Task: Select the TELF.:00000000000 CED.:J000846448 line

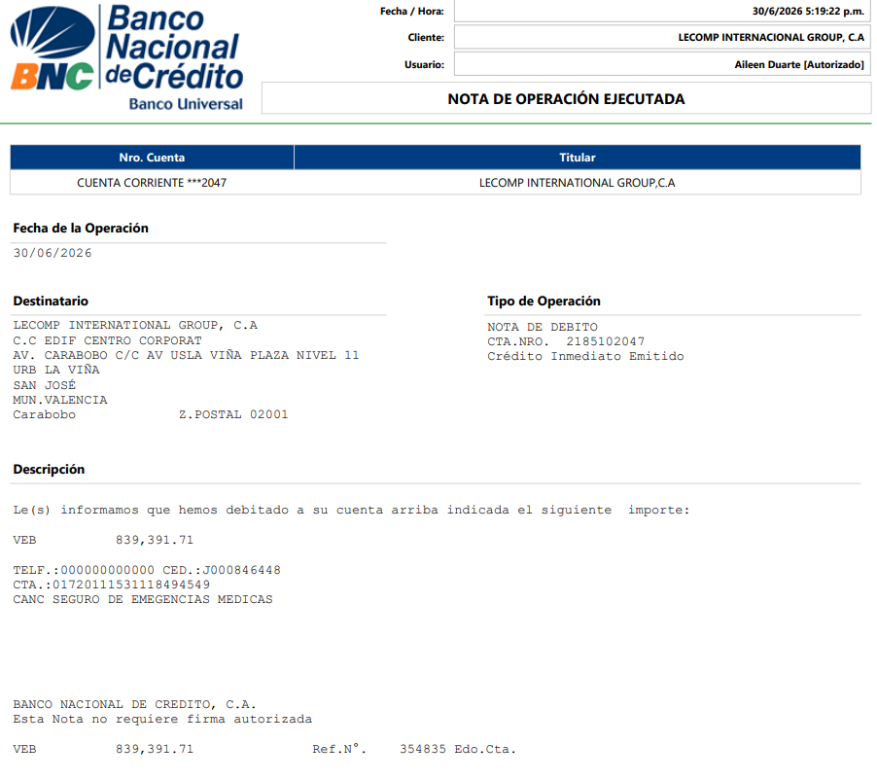Action: point(147,570)
